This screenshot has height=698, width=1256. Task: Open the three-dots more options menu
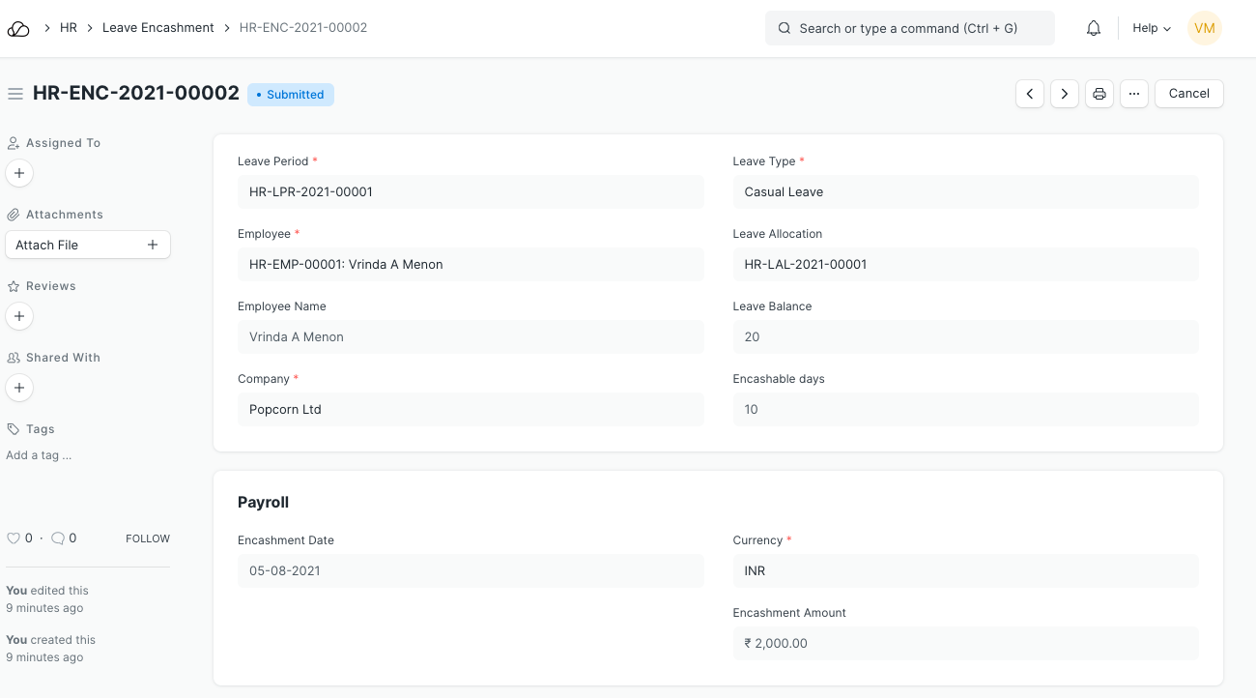1134,94
